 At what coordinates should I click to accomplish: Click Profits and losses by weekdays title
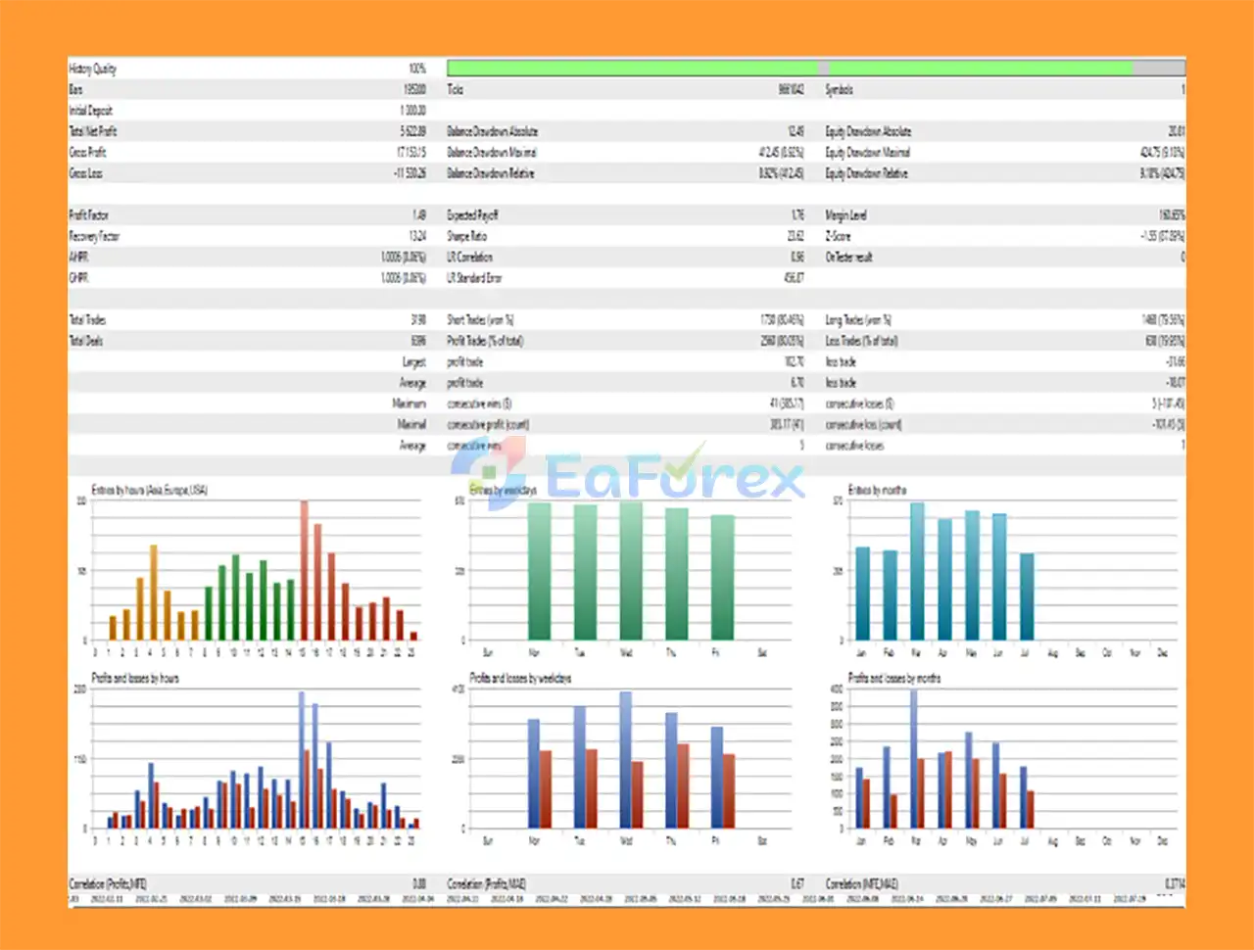click(x=519, y=678)
